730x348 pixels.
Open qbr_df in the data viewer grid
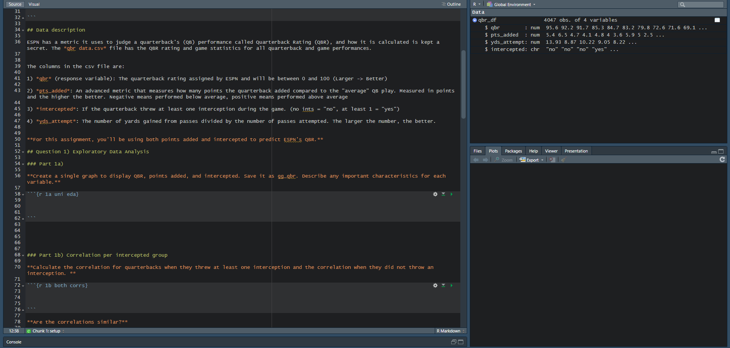tap(717, 20)
